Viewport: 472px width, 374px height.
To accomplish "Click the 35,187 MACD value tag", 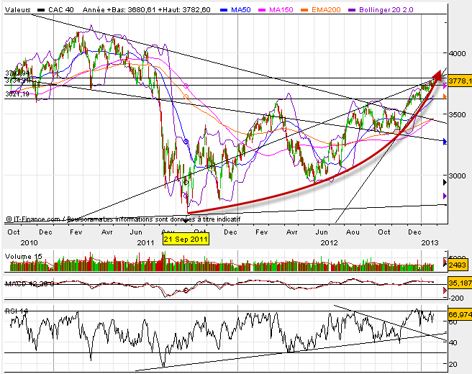I will 459,284.
